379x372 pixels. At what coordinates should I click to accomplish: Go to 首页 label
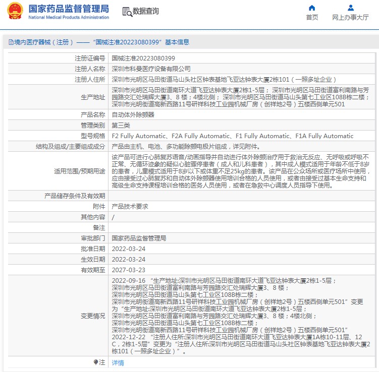click(x=312, y=17)
